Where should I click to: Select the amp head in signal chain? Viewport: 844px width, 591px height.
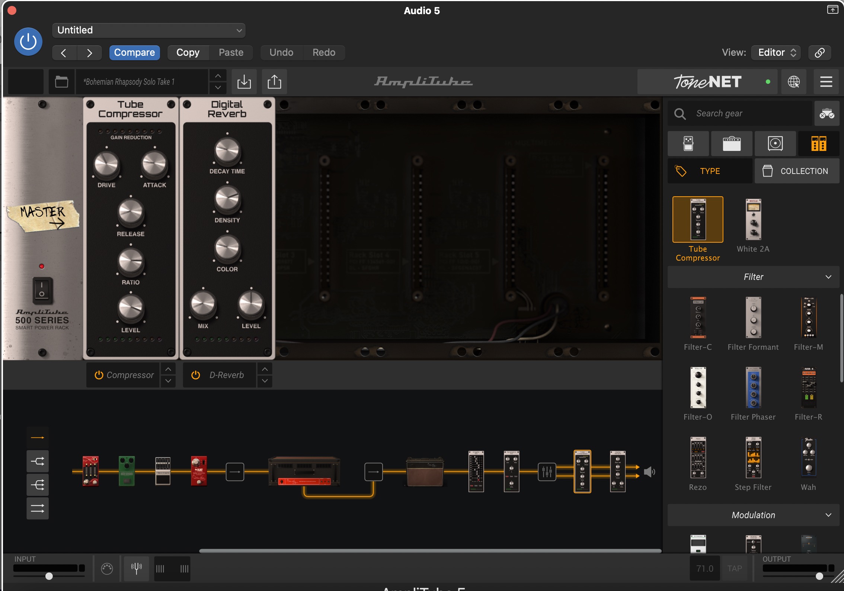[x=304, y=471]
